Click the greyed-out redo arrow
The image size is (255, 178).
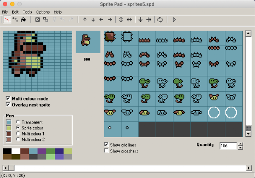[71, 20]
